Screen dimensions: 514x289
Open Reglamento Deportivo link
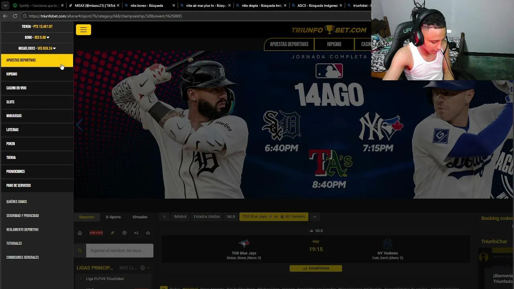[22, 230]
